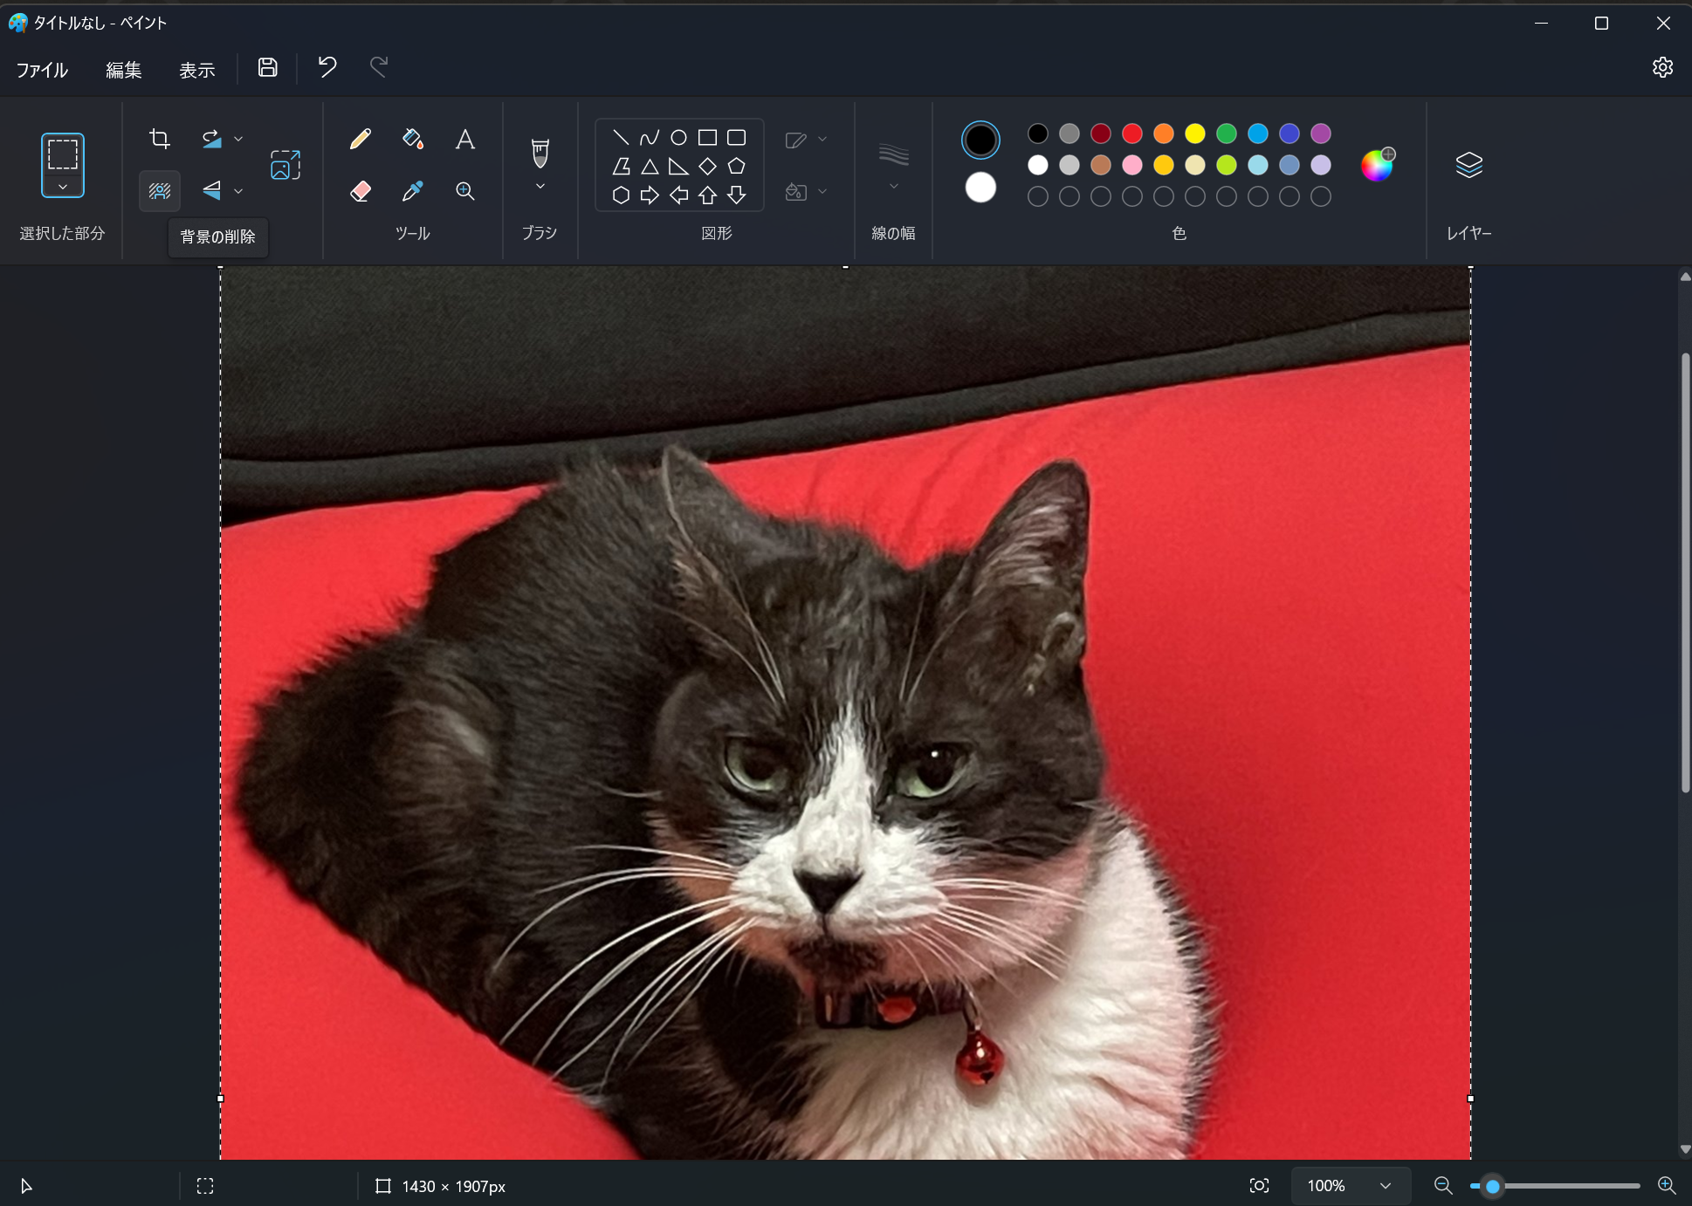The image size is (1692, 1206).
Task: Pick the pink color swatch
Action: [1131, 165]
